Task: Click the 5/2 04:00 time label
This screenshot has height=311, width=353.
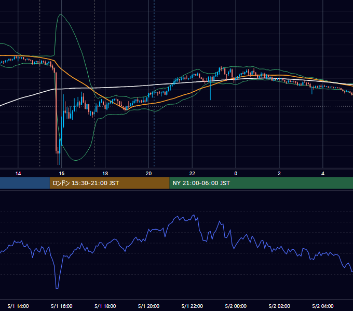Action: (x=323, y=306)
